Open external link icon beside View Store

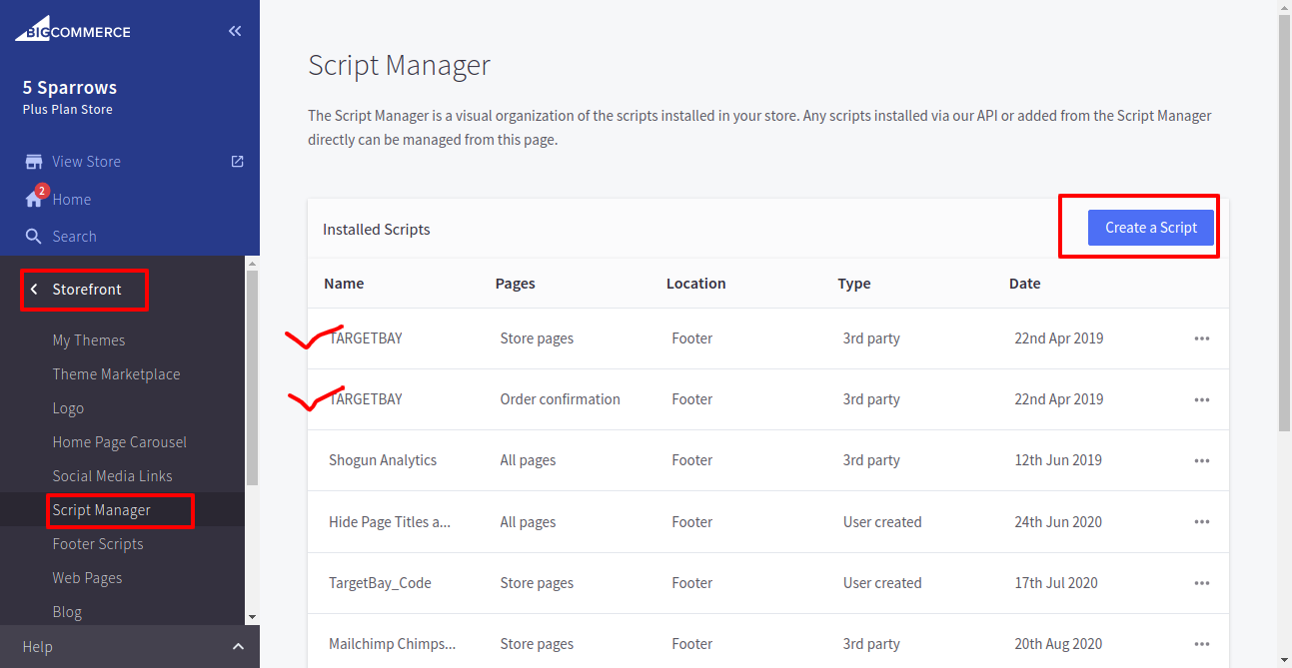point(237,161)
